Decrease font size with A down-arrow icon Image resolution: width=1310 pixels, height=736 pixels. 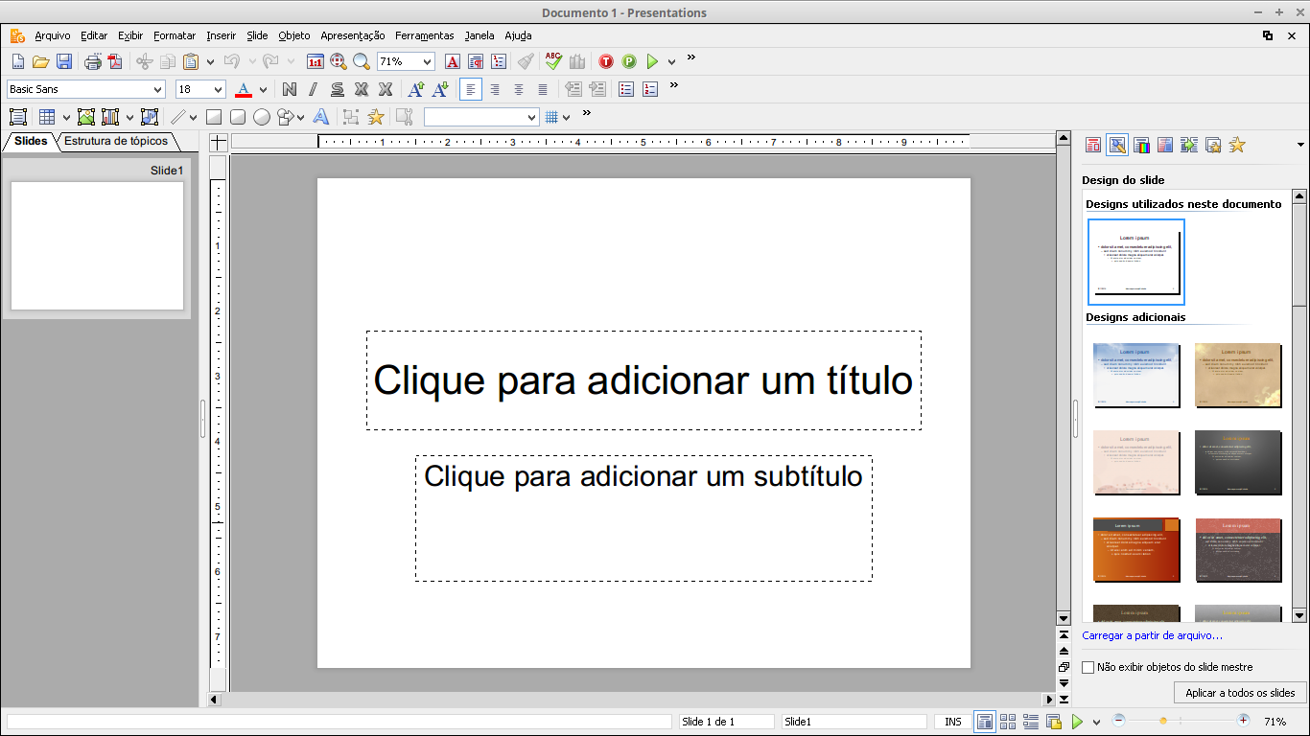pyautogui.click(x=440, y=89)
